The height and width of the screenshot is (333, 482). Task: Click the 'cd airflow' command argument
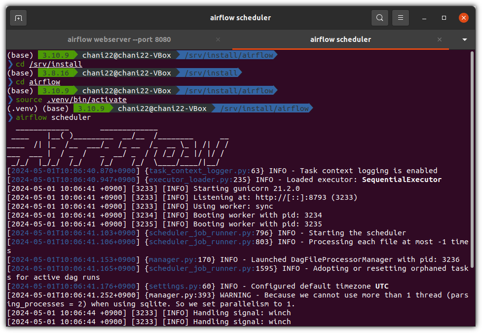tap(44, 82)
